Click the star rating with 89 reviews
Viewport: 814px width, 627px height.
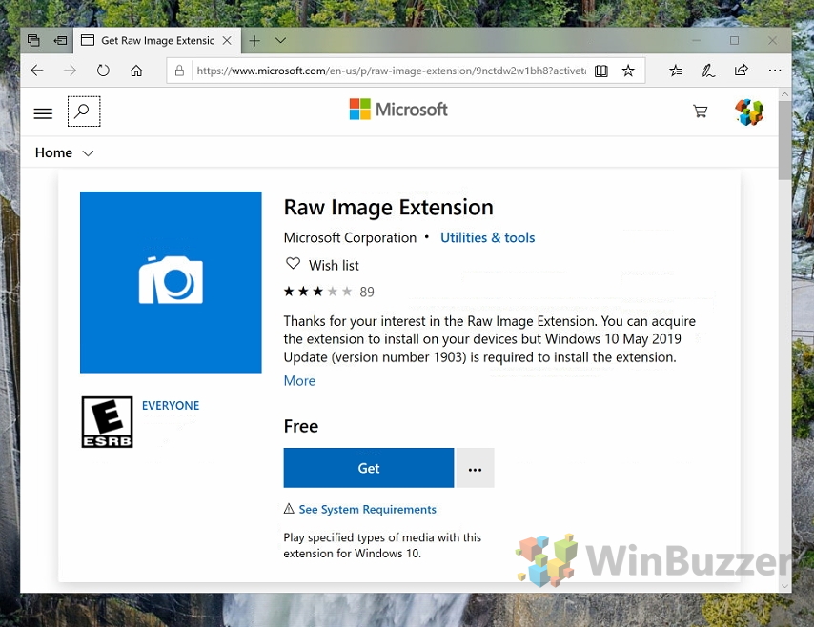click(329, 292)
